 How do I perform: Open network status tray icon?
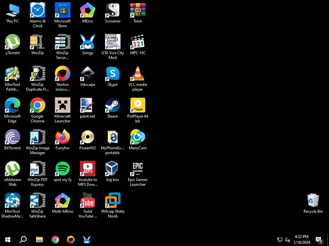pos(280,240)
